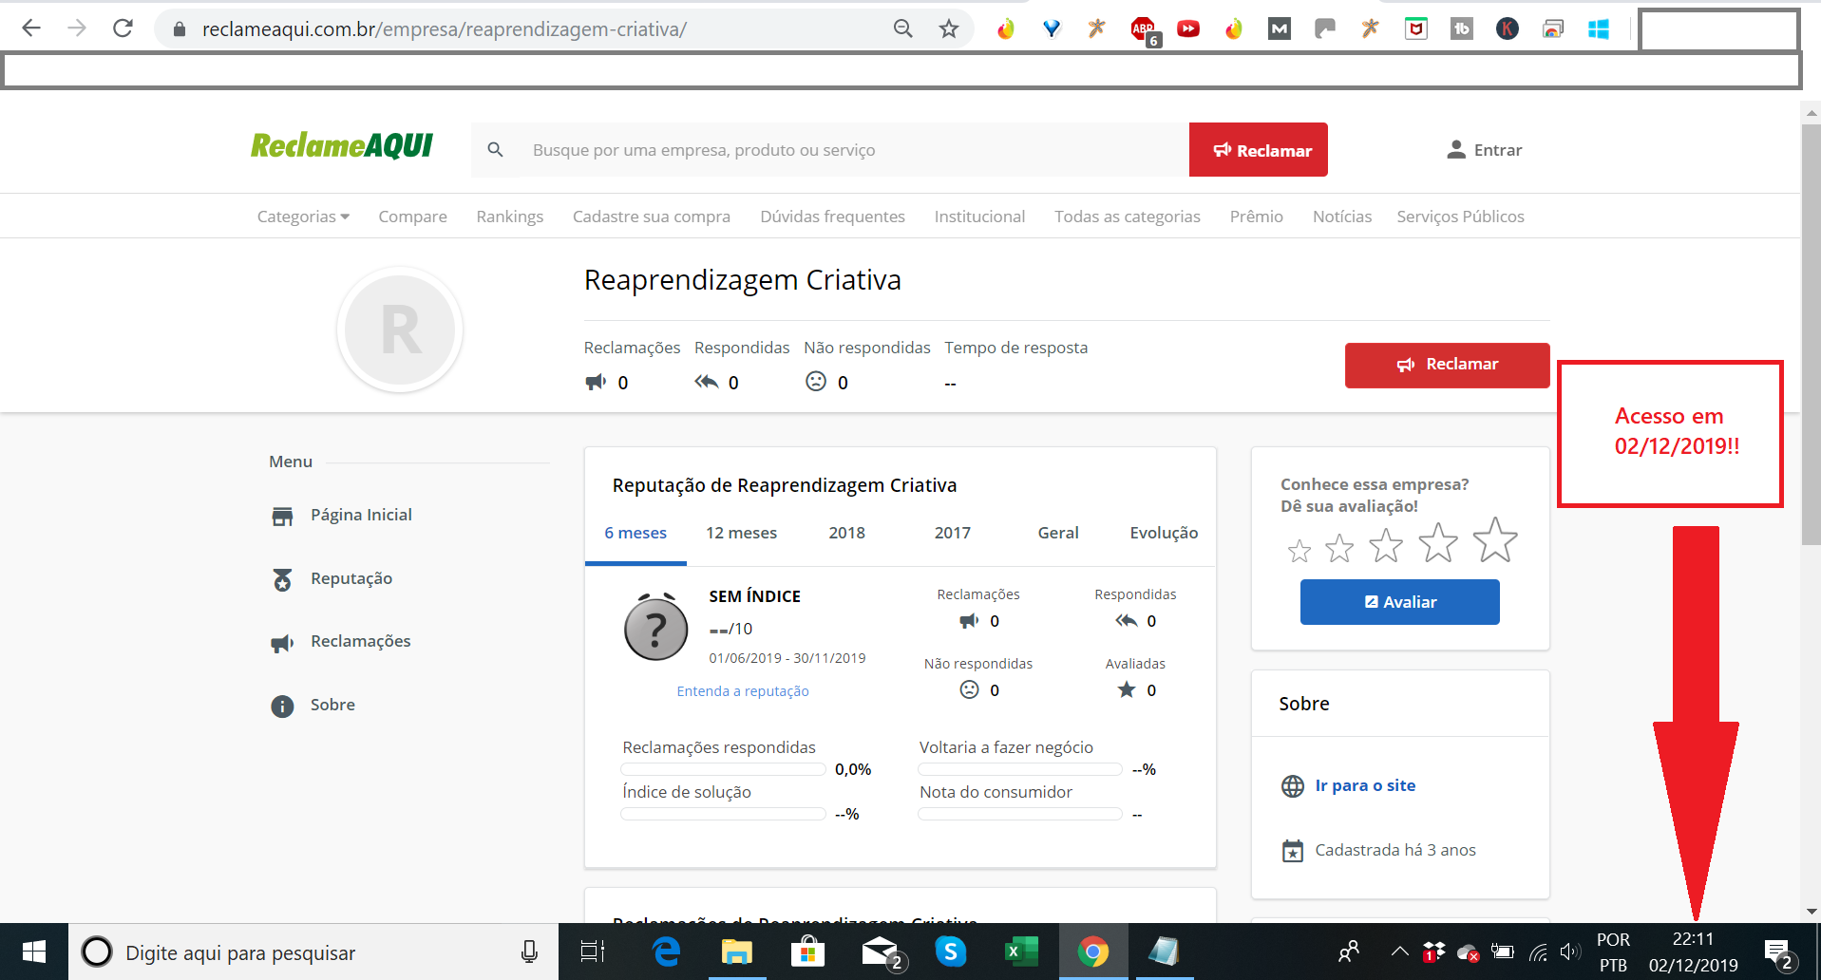Open the browser zoom magnifier icon
This screenshot has width=1821, height=980.
coord(902,28)
